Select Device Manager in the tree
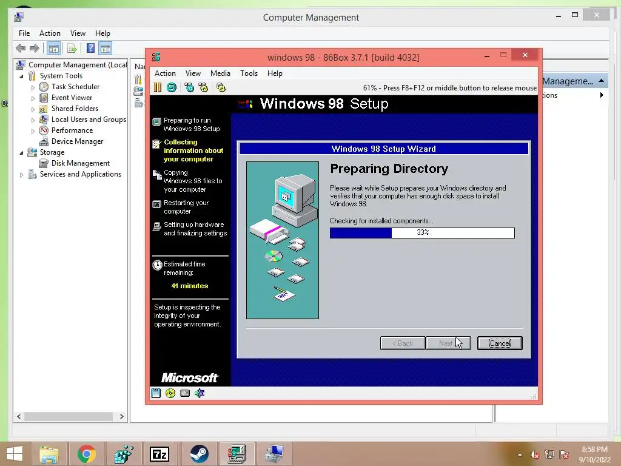This screenshot has width=621, height=466. [x=77, y=141]
